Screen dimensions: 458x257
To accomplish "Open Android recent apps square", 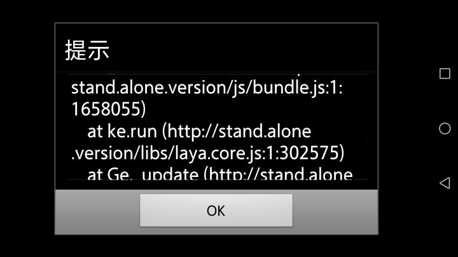I will pyautogui.click(x=445, y=74).
